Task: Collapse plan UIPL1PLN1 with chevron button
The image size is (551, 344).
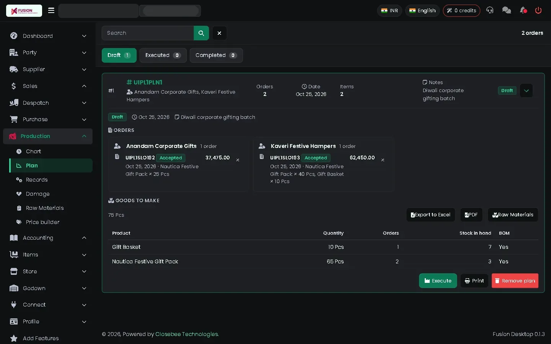Action: click(x=526, y=91)
